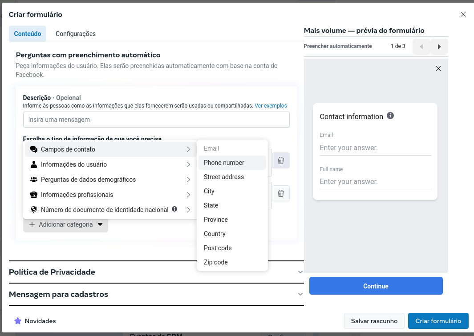Select Post code from submenu
This screenshot has height=336, width=474.
(x=232, y=248)
